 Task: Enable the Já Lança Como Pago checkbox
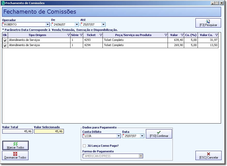(84, 146)
